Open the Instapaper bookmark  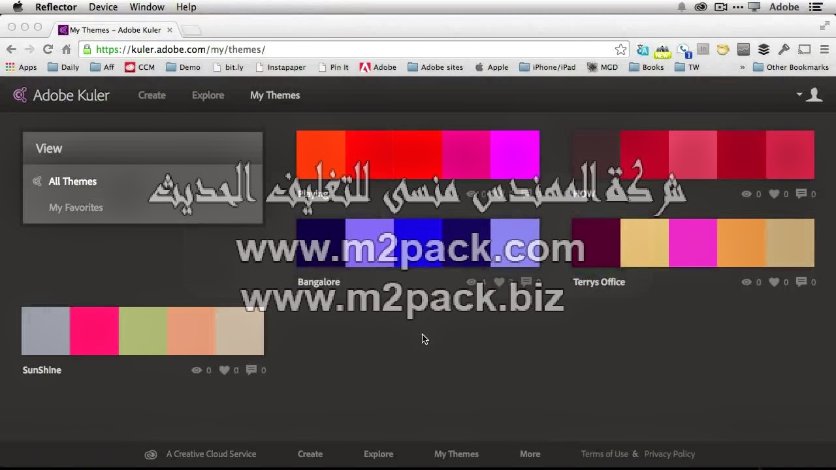[280, 67]
